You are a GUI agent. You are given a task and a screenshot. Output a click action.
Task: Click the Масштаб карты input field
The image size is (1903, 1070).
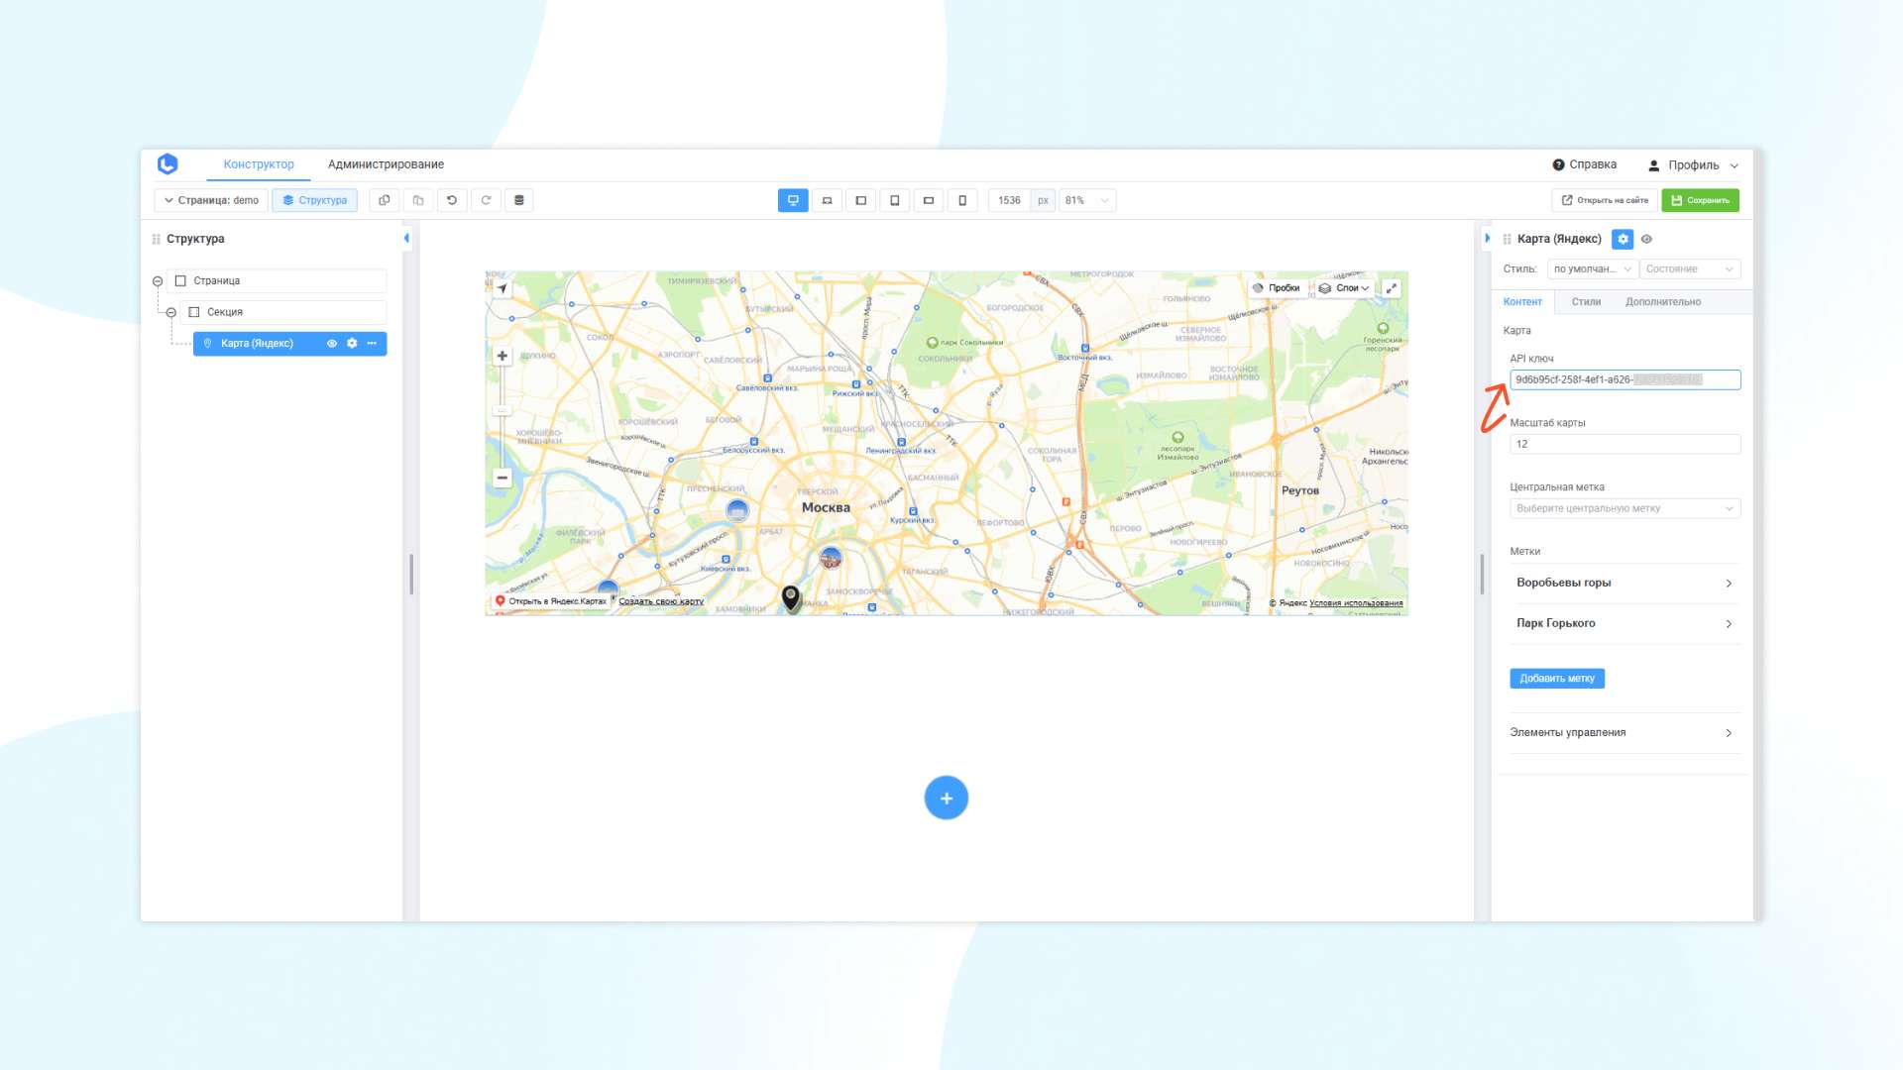click(x=1625, y=444)
